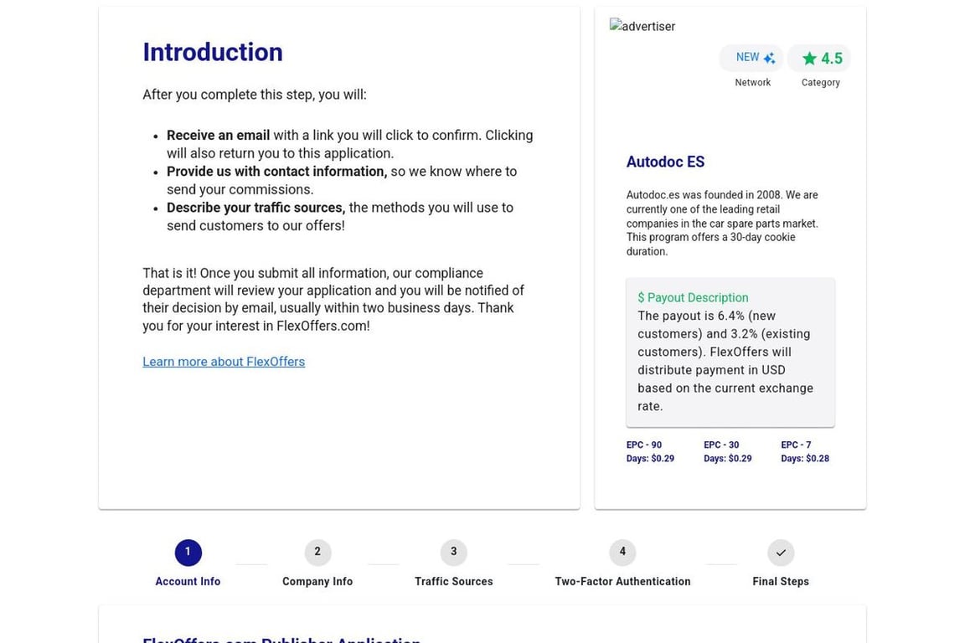The height and width of the screenshot is (643, 965).
Task: Select the Final Steps step label
Action: [x=781, y=582]
